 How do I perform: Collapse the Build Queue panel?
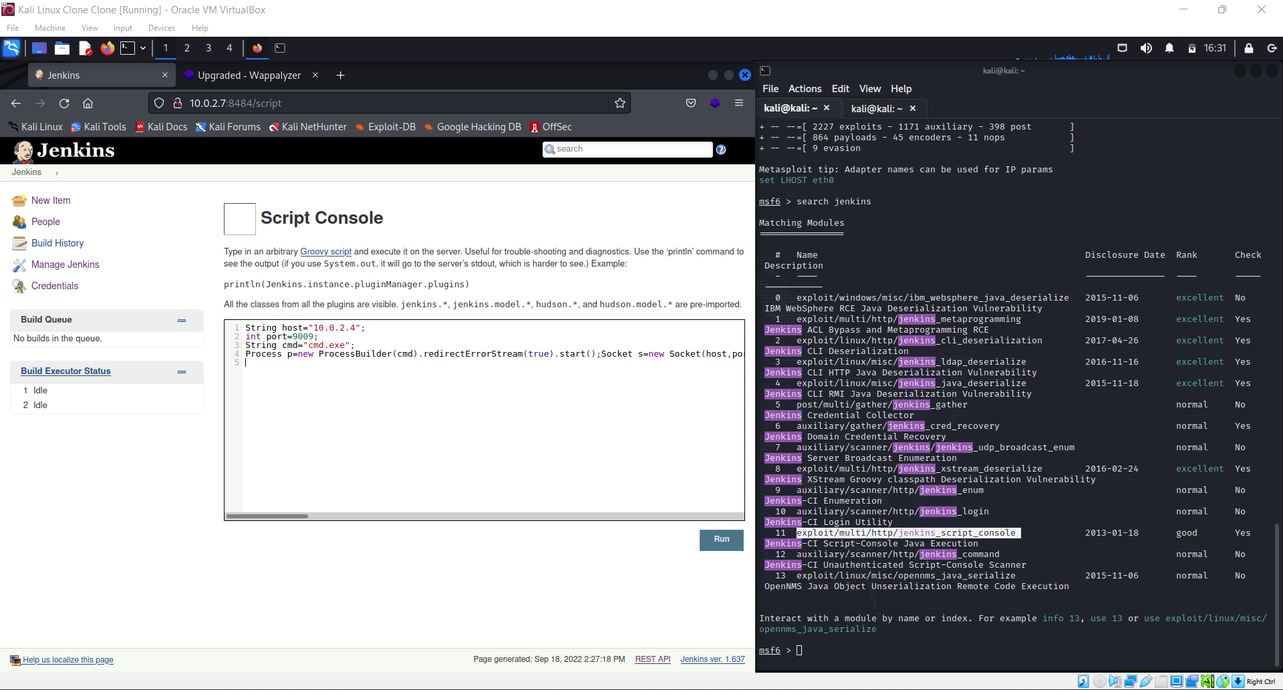point(181,321)
